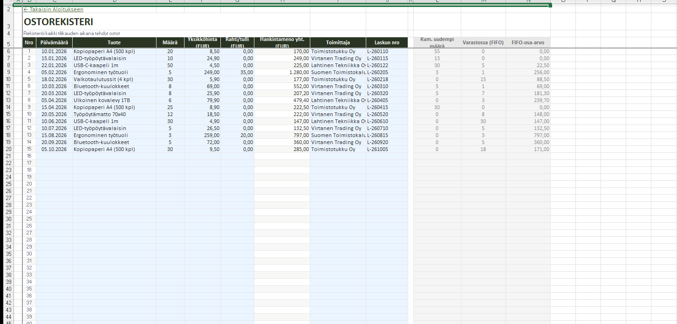Click the 'Toimittaja' table header

point(337,42)
